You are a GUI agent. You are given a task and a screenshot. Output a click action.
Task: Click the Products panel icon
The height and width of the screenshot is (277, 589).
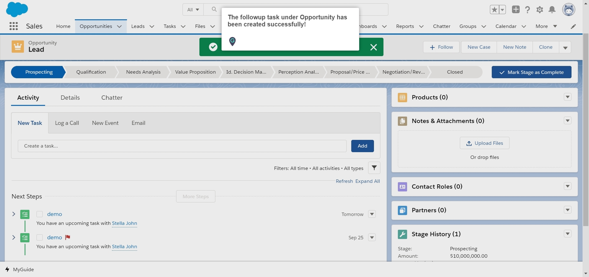coord(402,97)
